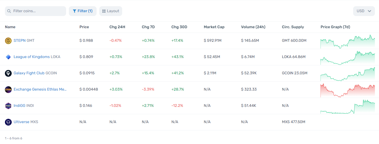
Task: Sort by the Circ. Supply column
Action: click(x=293, y=27)
